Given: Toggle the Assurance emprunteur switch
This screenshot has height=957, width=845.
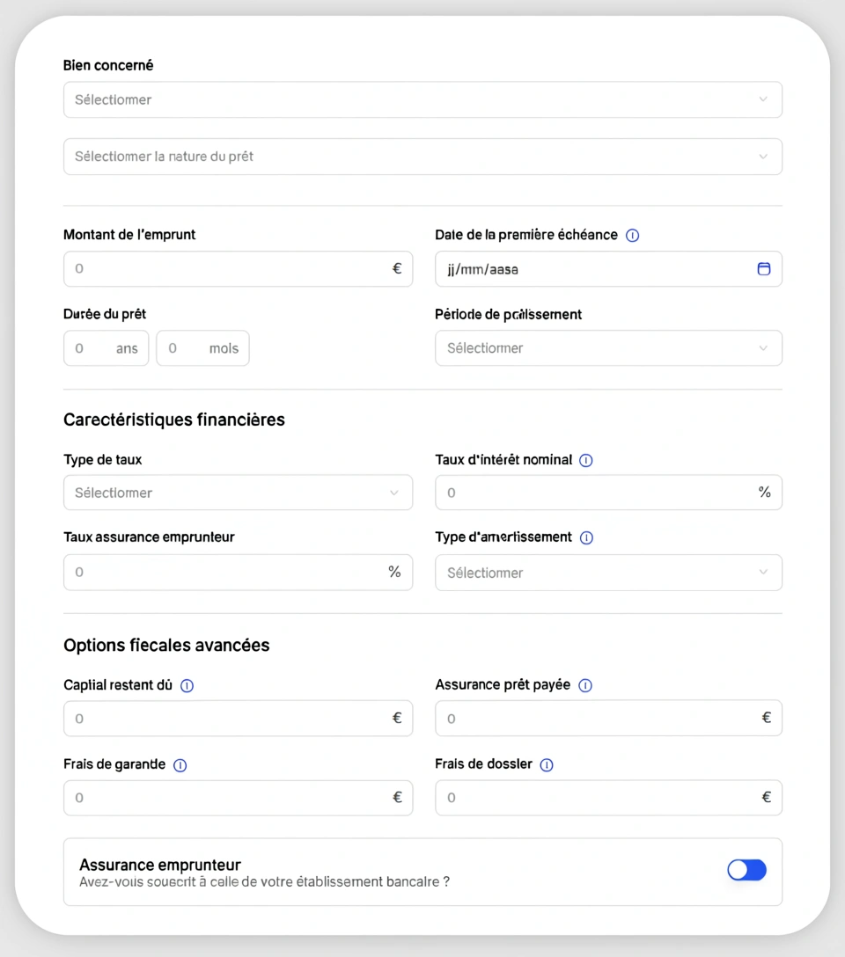Looking at the screenshot, I should point(746,870).
